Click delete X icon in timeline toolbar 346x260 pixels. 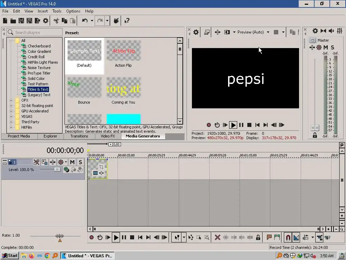click(x=217, y=237)
